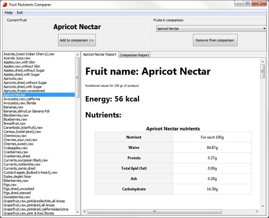Select Figs,raw in list
The image size is (269, 218).
coord(39,185)
